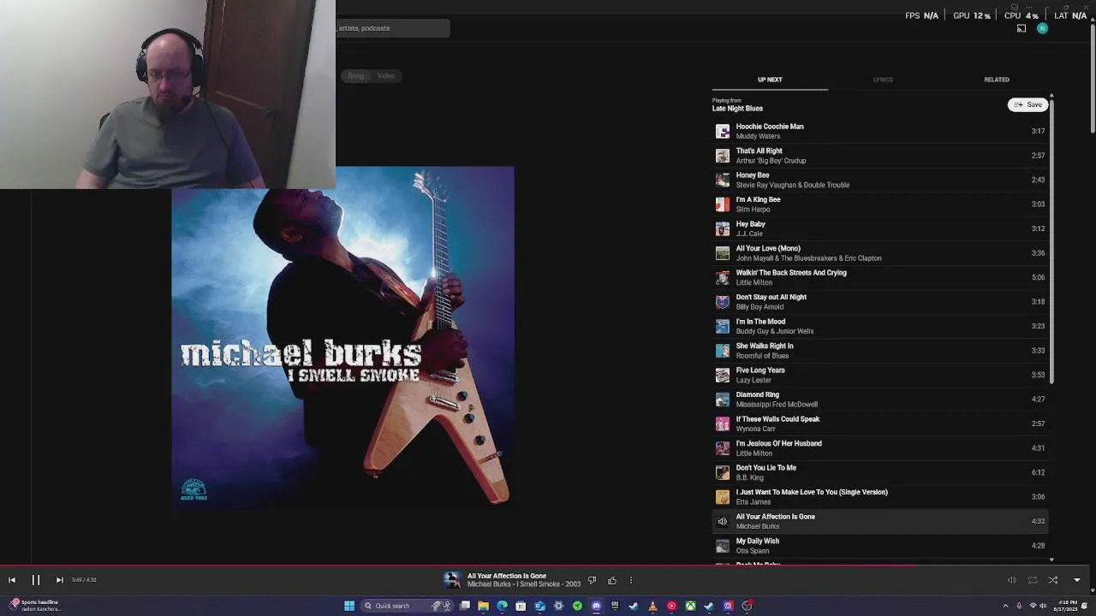Click the volume speaker icon
The height and width of the screenshot is (616, 1096).
[1011, 580]
